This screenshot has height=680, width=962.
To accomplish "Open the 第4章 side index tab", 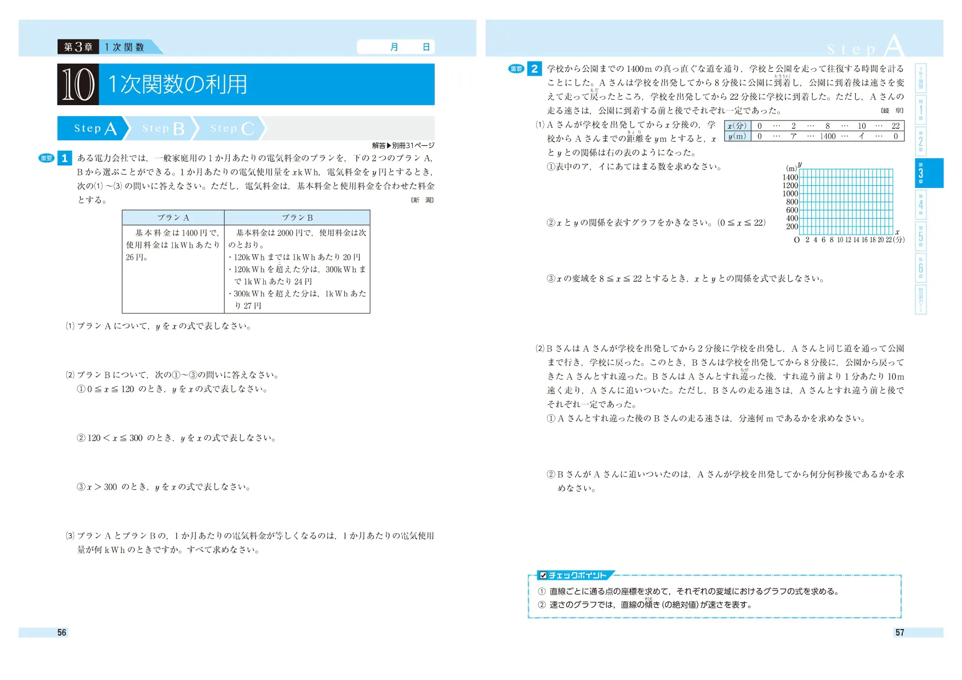I will 920,204.
